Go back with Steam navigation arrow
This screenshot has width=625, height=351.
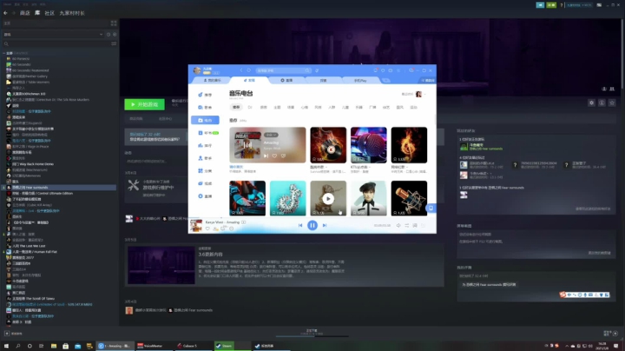pos(5,13)
